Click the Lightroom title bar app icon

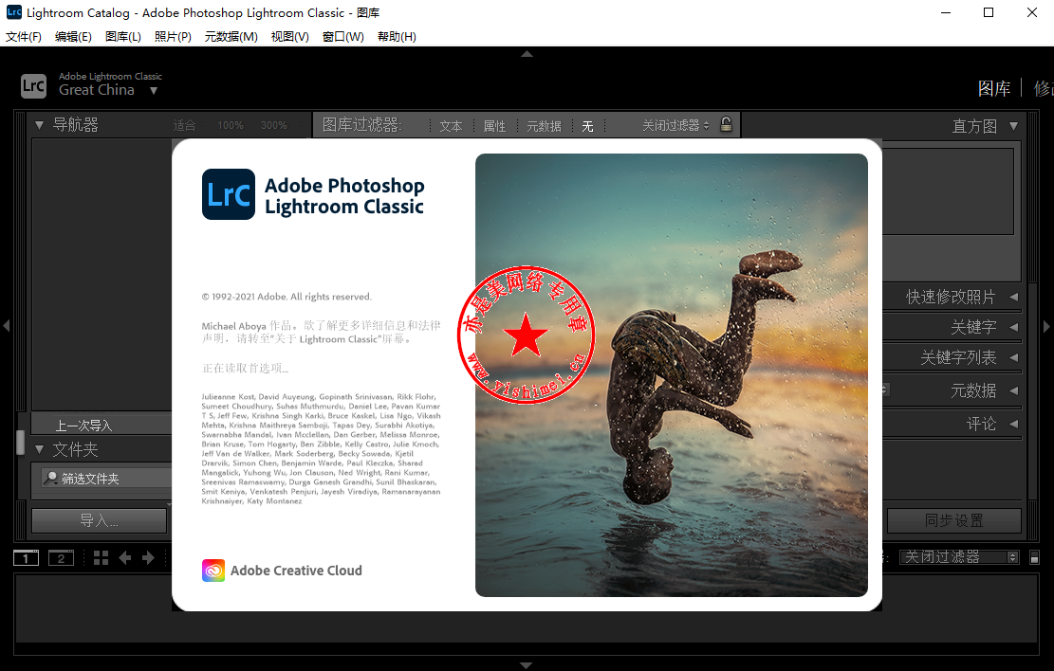click(x=13, y=12)
